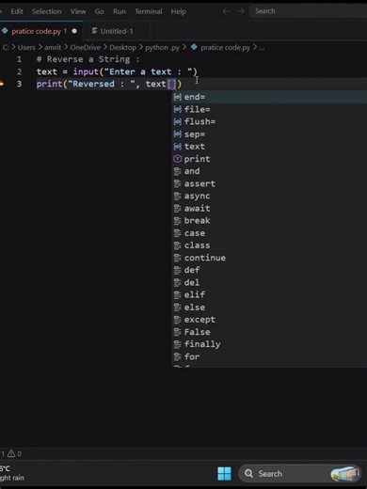Open the Help menu
The image size is (367, 489).
click(178, 11)
